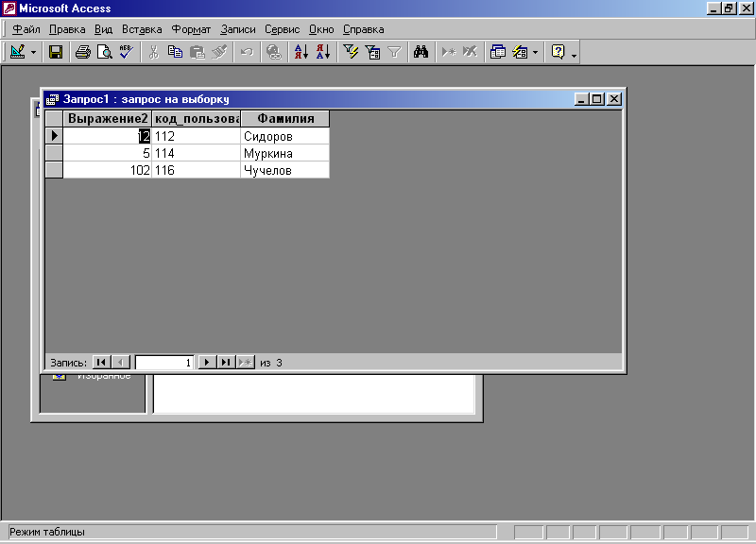This screenshot has width=756, height=544.
Task: Open the Окно menu
Action: [321, 29]
